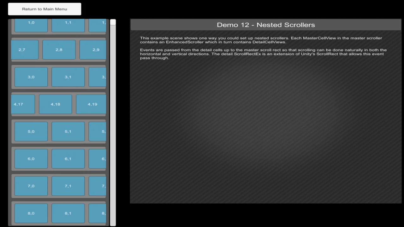Select detail cell 3,0

click(x=31, y=77)
